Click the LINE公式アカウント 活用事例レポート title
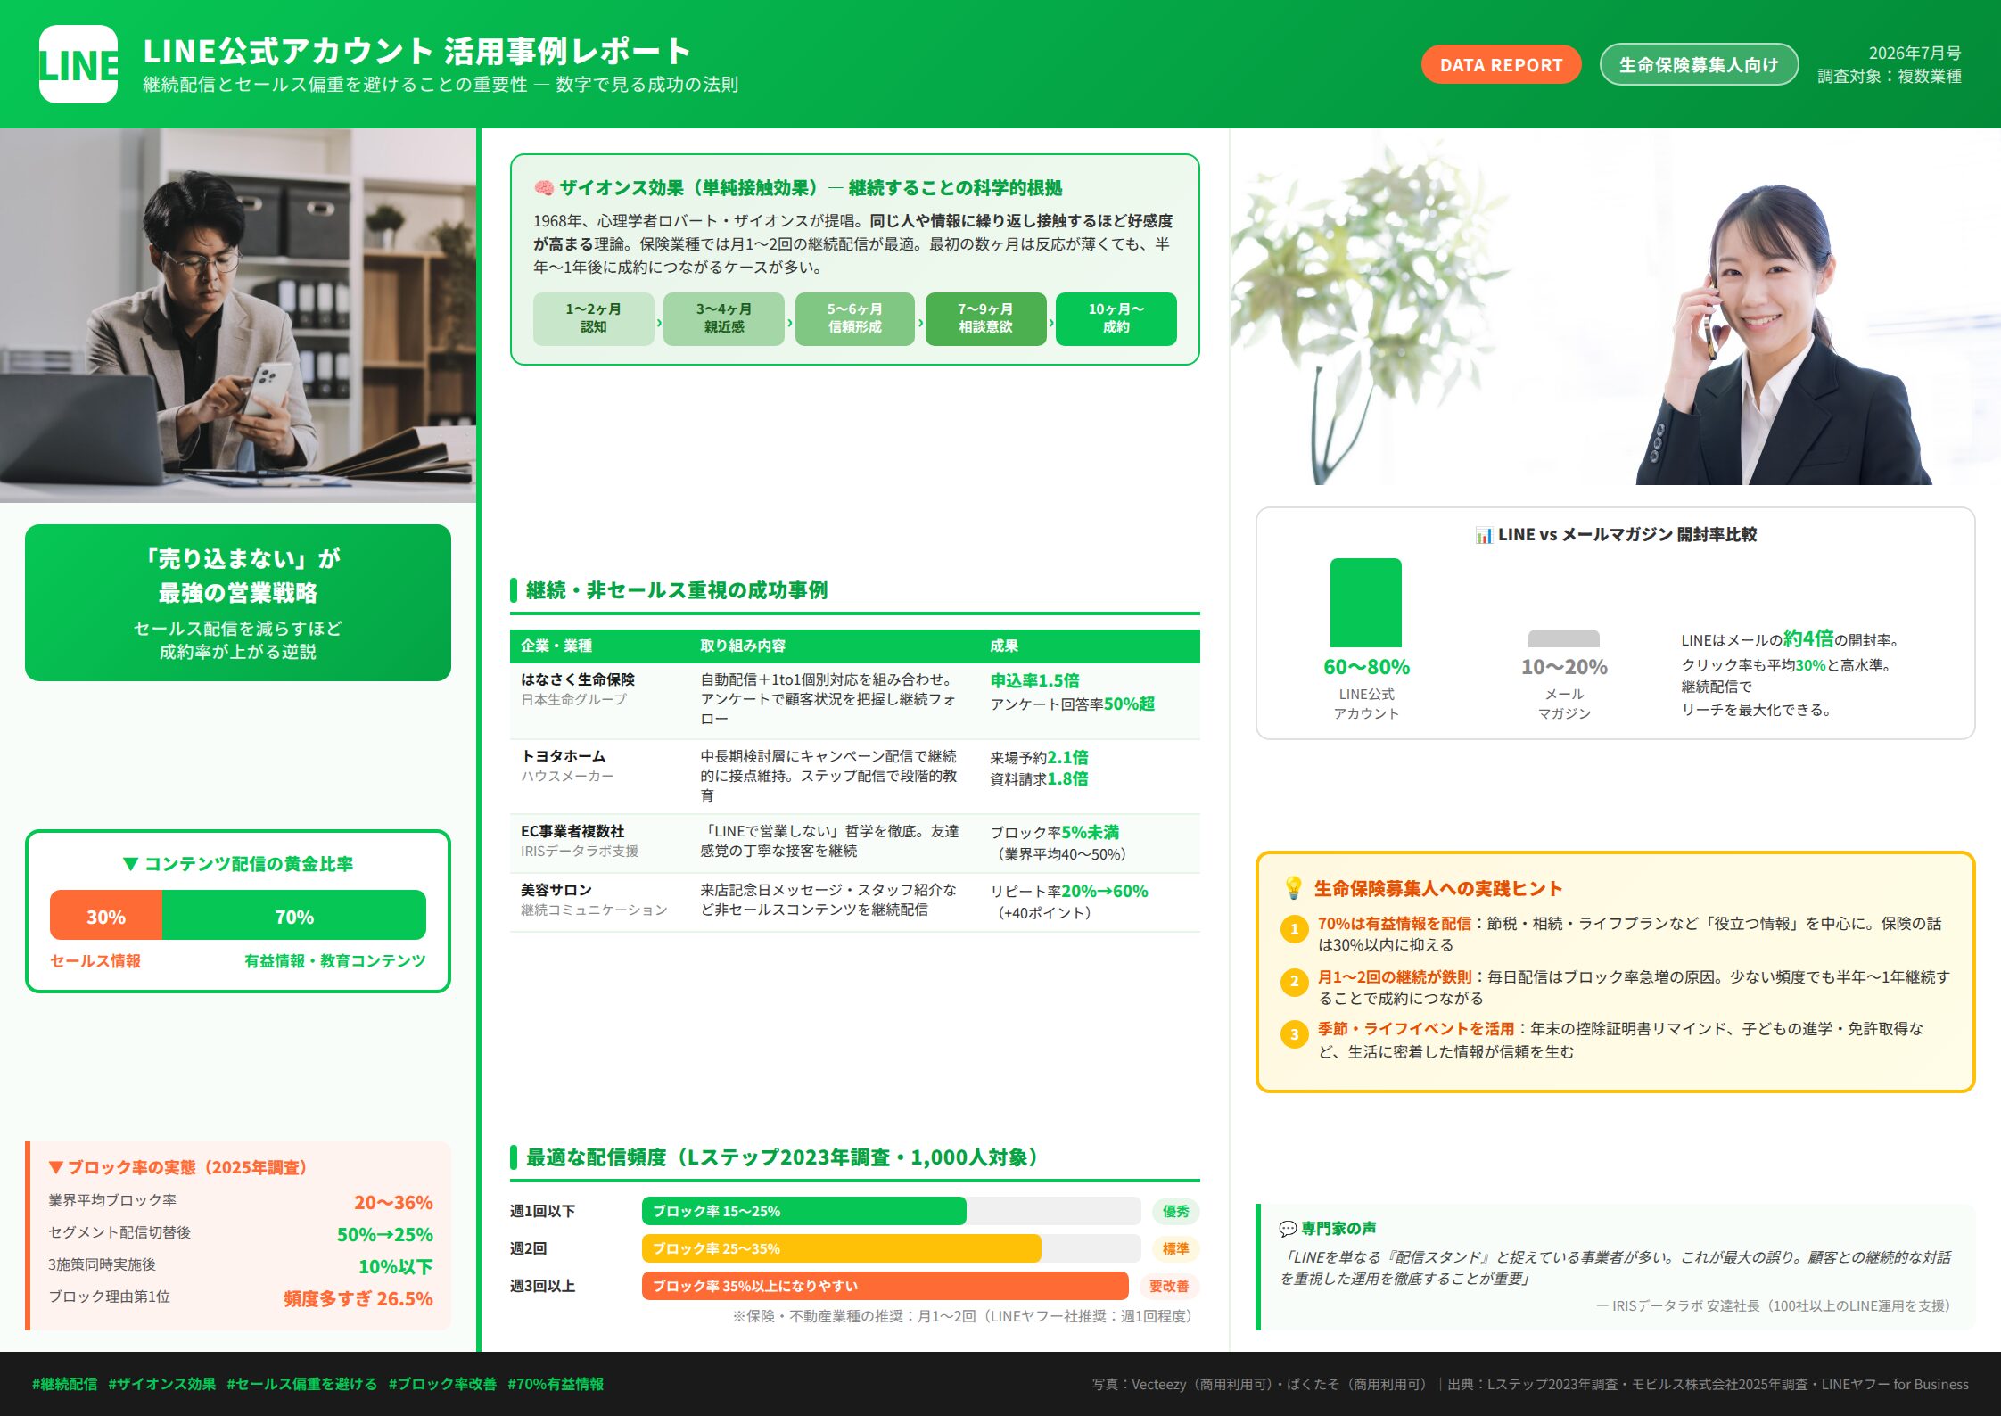Image resolution: width=2001 pixels, height=1416 pixels. coord(417,51)
